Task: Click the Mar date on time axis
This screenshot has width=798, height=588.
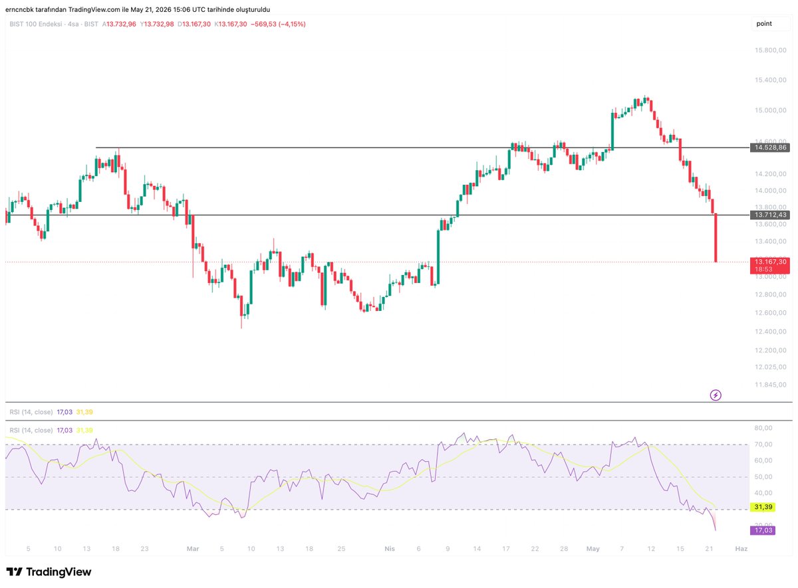Action: coord(193,549)
